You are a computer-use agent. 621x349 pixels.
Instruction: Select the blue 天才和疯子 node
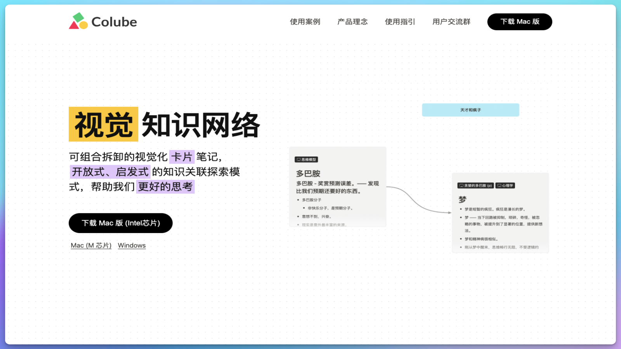coord(470,110)
